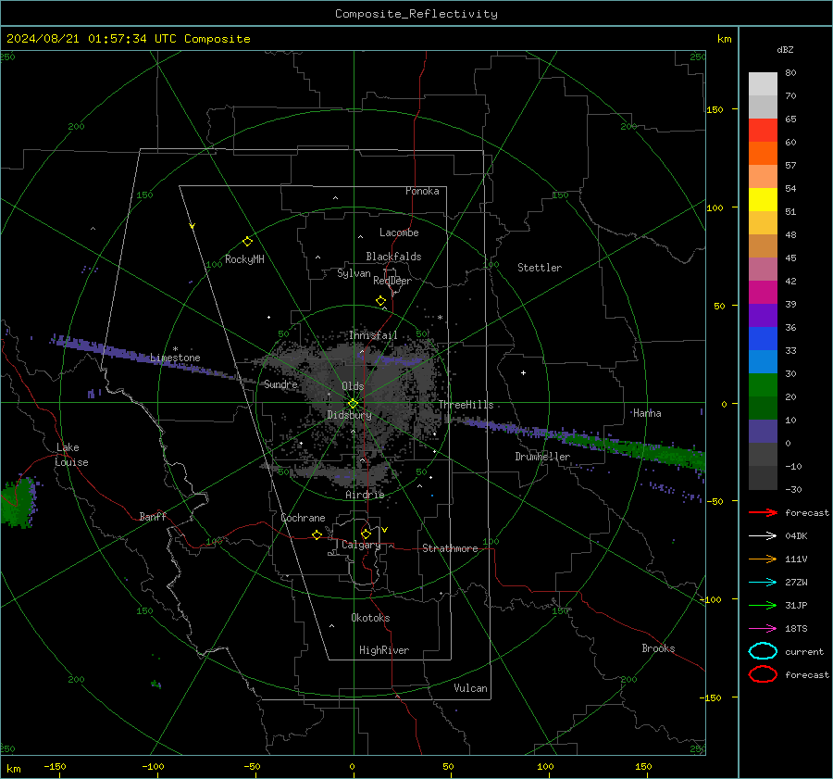Click the red forecast arrow legend icon
The image size is (833, 779).
pyautogui.click(x=763, y=512)
